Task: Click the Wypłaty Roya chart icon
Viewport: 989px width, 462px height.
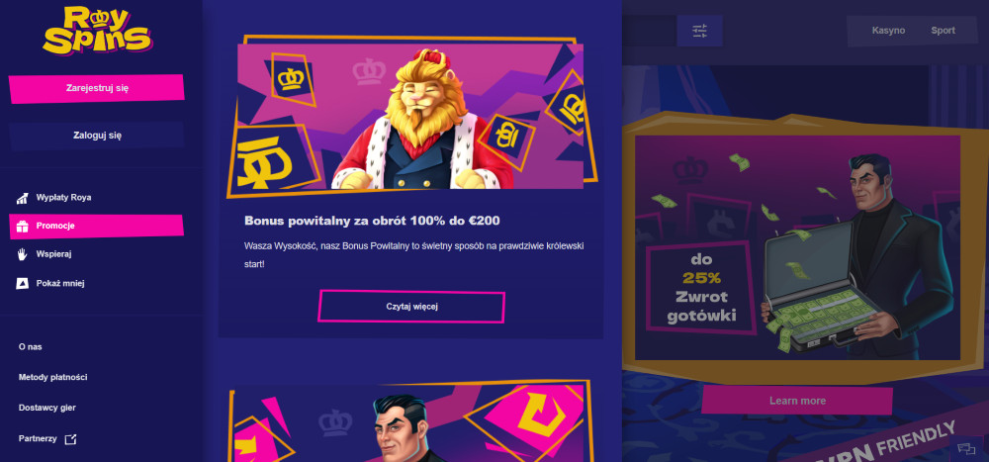Action: tap(22, 198)
